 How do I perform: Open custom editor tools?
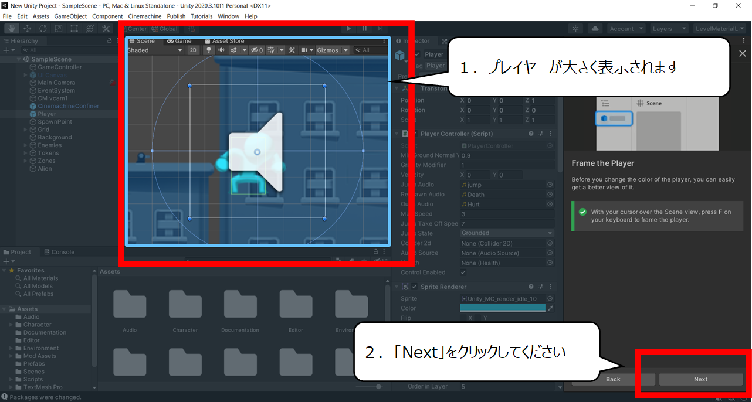tap(106, 29)
